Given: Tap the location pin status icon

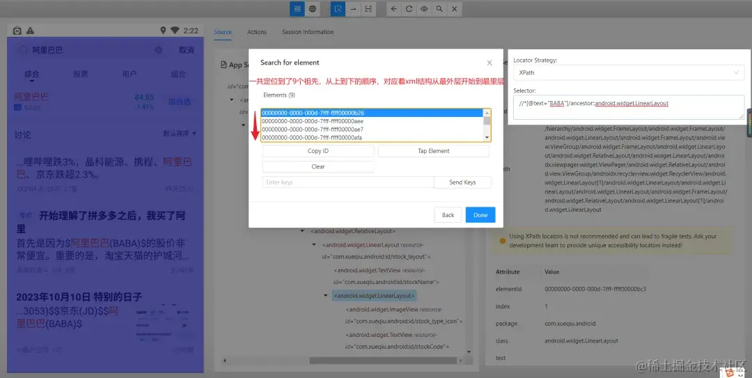Looking at the screenshot, I should pyautogui.click(x=163, y=31).
